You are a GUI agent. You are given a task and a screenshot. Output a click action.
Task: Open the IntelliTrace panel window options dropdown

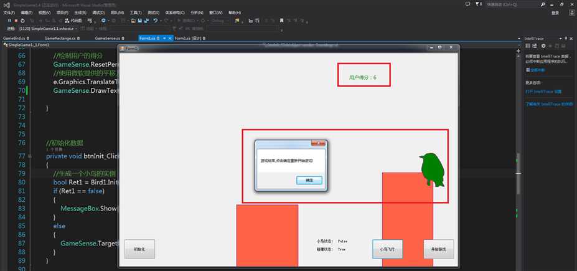pos(560,38)
